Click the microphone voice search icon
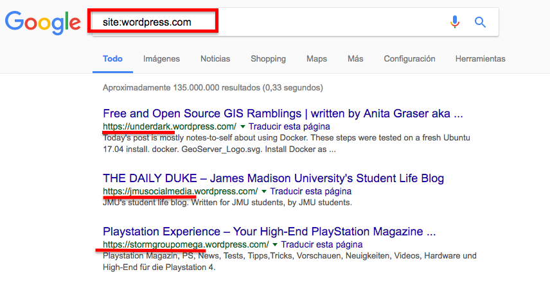550x288 pixels. (x=455, y=22)
